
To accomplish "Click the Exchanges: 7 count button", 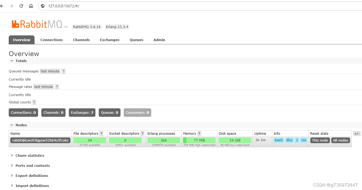I will point(82,113).
